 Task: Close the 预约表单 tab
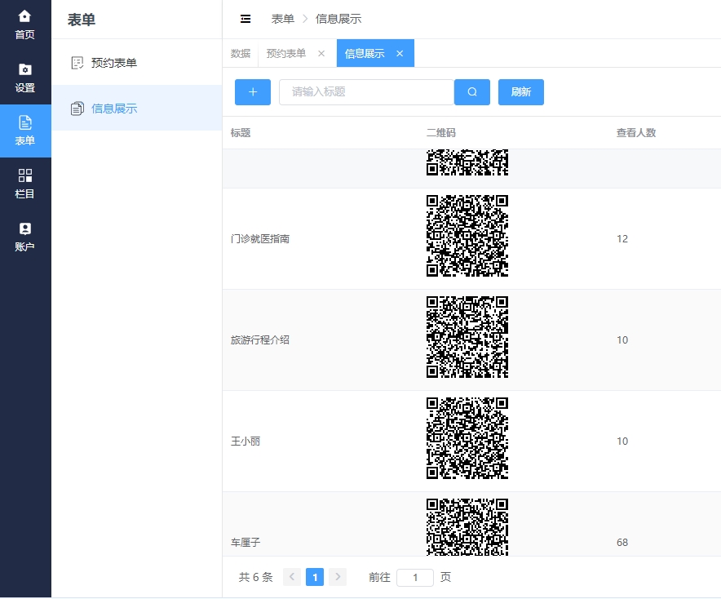coord(321,54)
